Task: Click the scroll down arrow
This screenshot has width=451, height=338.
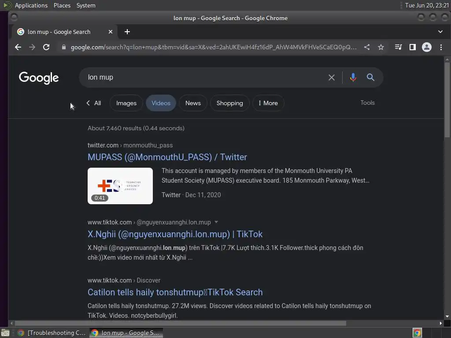Action: point(447,316)
